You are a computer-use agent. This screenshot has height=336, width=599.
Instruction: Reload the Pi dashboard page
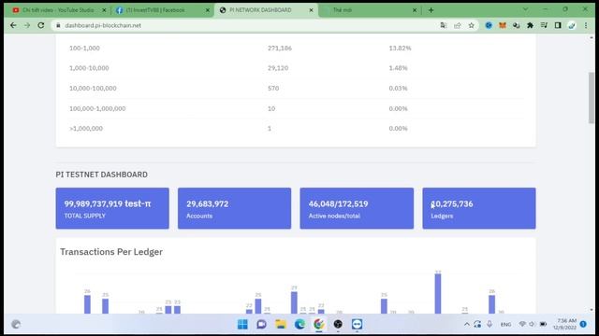click(x=41, y=25)
